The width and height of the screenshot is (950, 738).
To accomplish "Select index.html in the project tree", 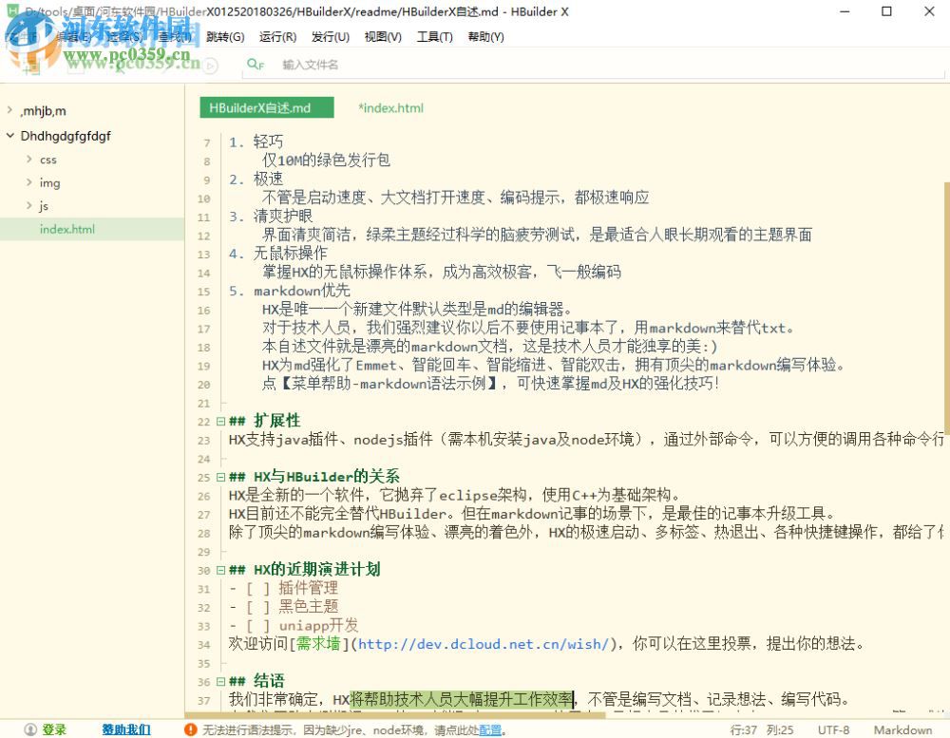I will 92,229.
